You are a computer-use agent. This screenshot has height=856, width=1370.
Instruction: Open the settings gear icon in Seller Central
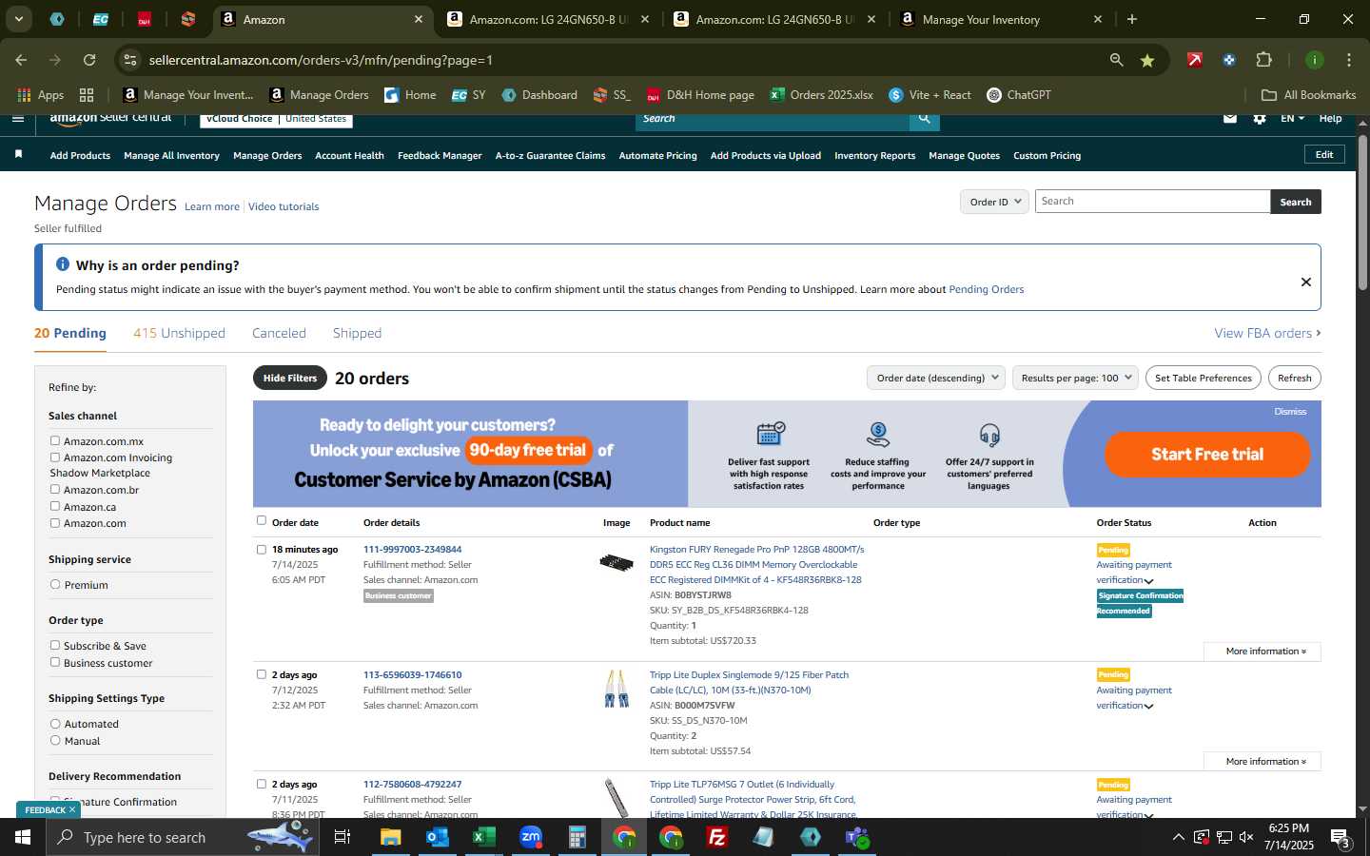[1260, 119]
